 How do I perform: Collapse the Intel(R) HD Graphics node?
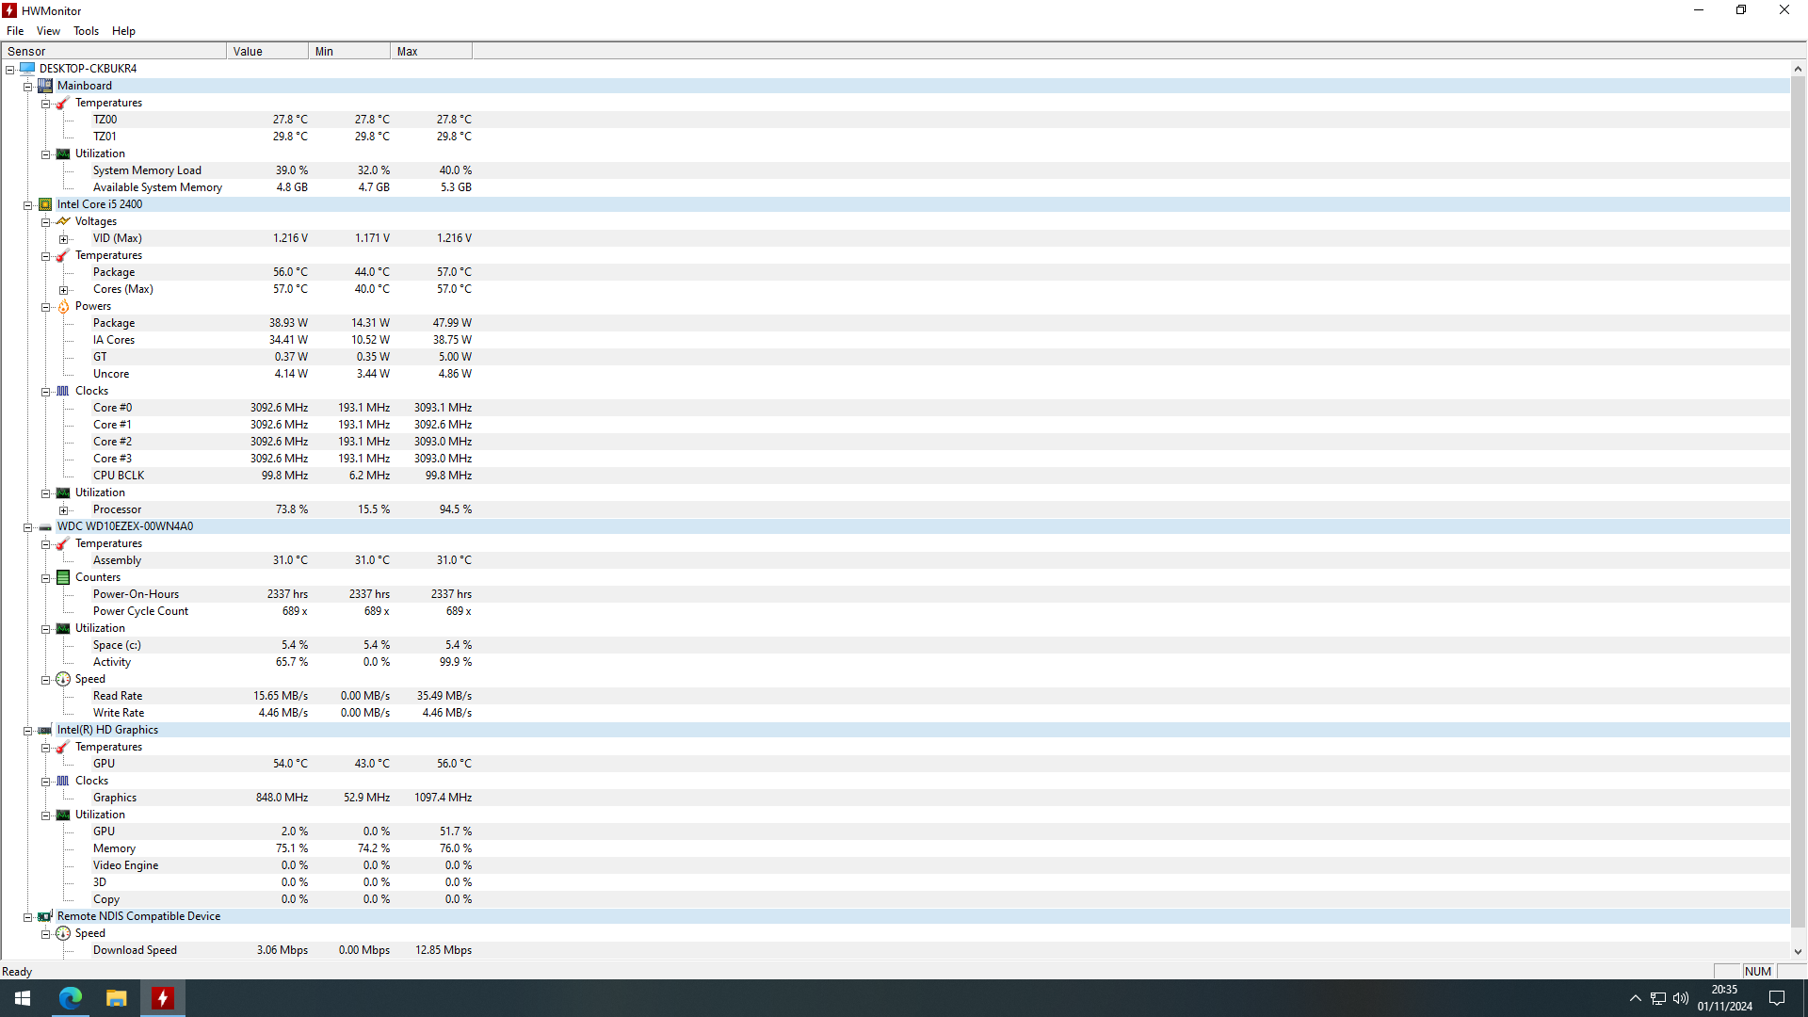(x=28, y=731)
